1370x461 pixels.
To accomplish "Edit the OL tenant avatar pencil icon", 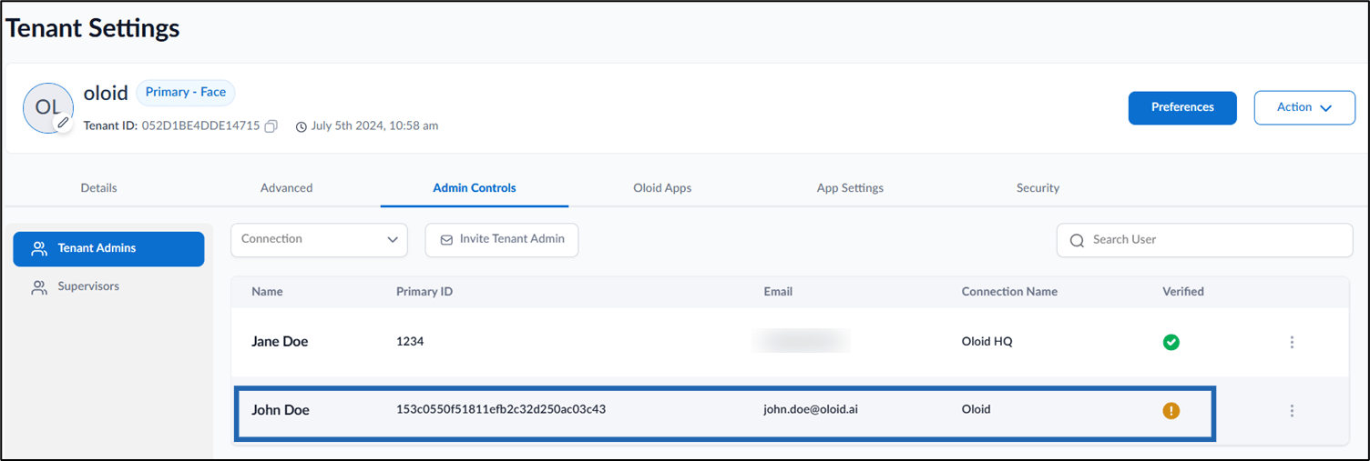I will (x=63, y=122).
